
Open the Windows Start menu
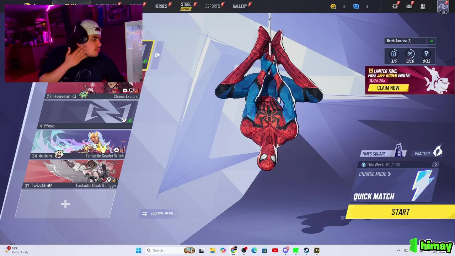point(139,250)
